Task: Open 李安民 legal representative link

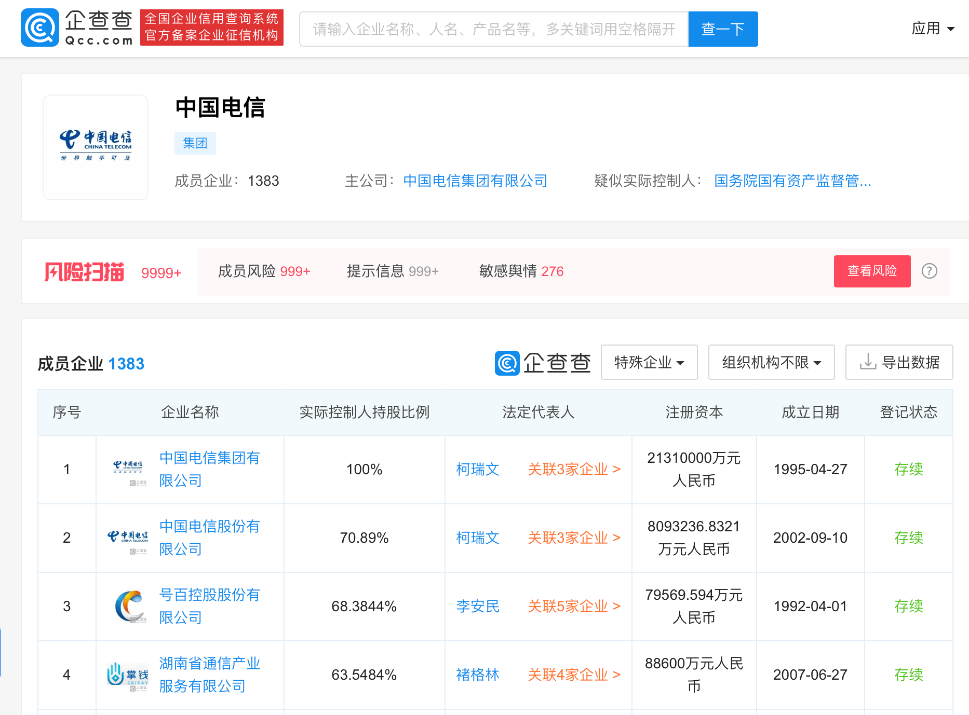Action: [477, 606]
